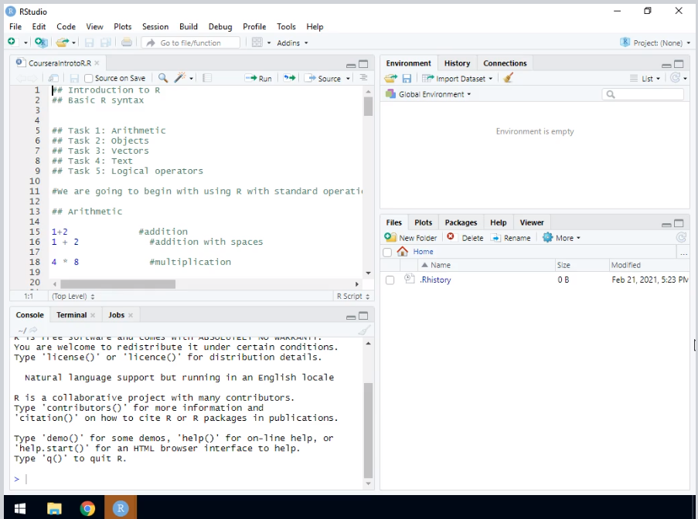
Task: Open the More dropdown in Files pane
Action: click(x=561, y=238)
